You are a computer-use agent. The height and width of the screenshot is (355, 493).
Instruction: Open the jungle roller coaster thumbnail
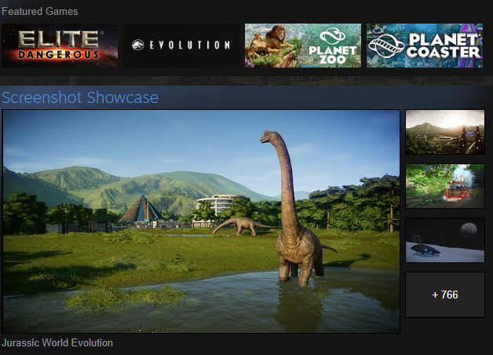tap(445, 186)
